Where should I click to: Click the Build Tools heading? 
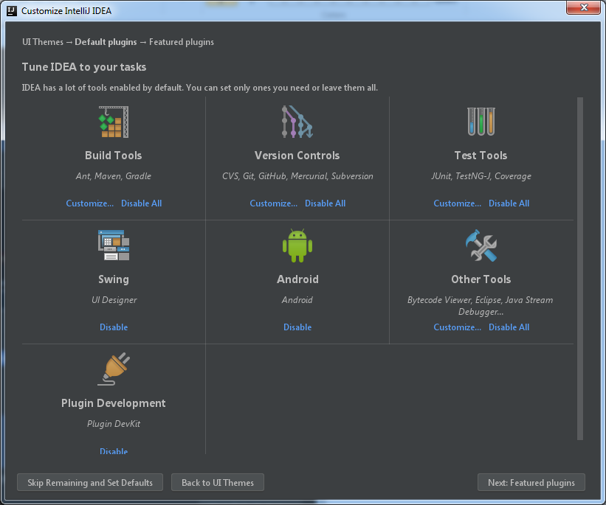[113, 156]
